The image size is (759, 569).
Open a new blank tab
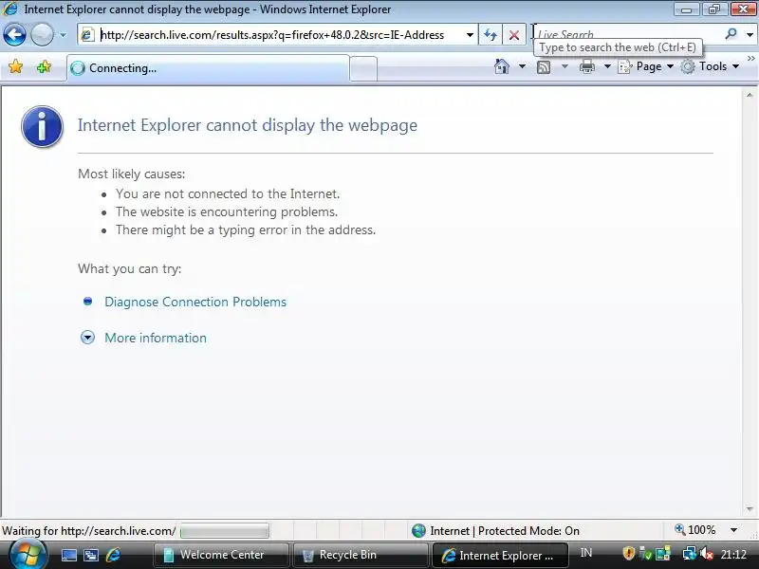click(363, 68)
